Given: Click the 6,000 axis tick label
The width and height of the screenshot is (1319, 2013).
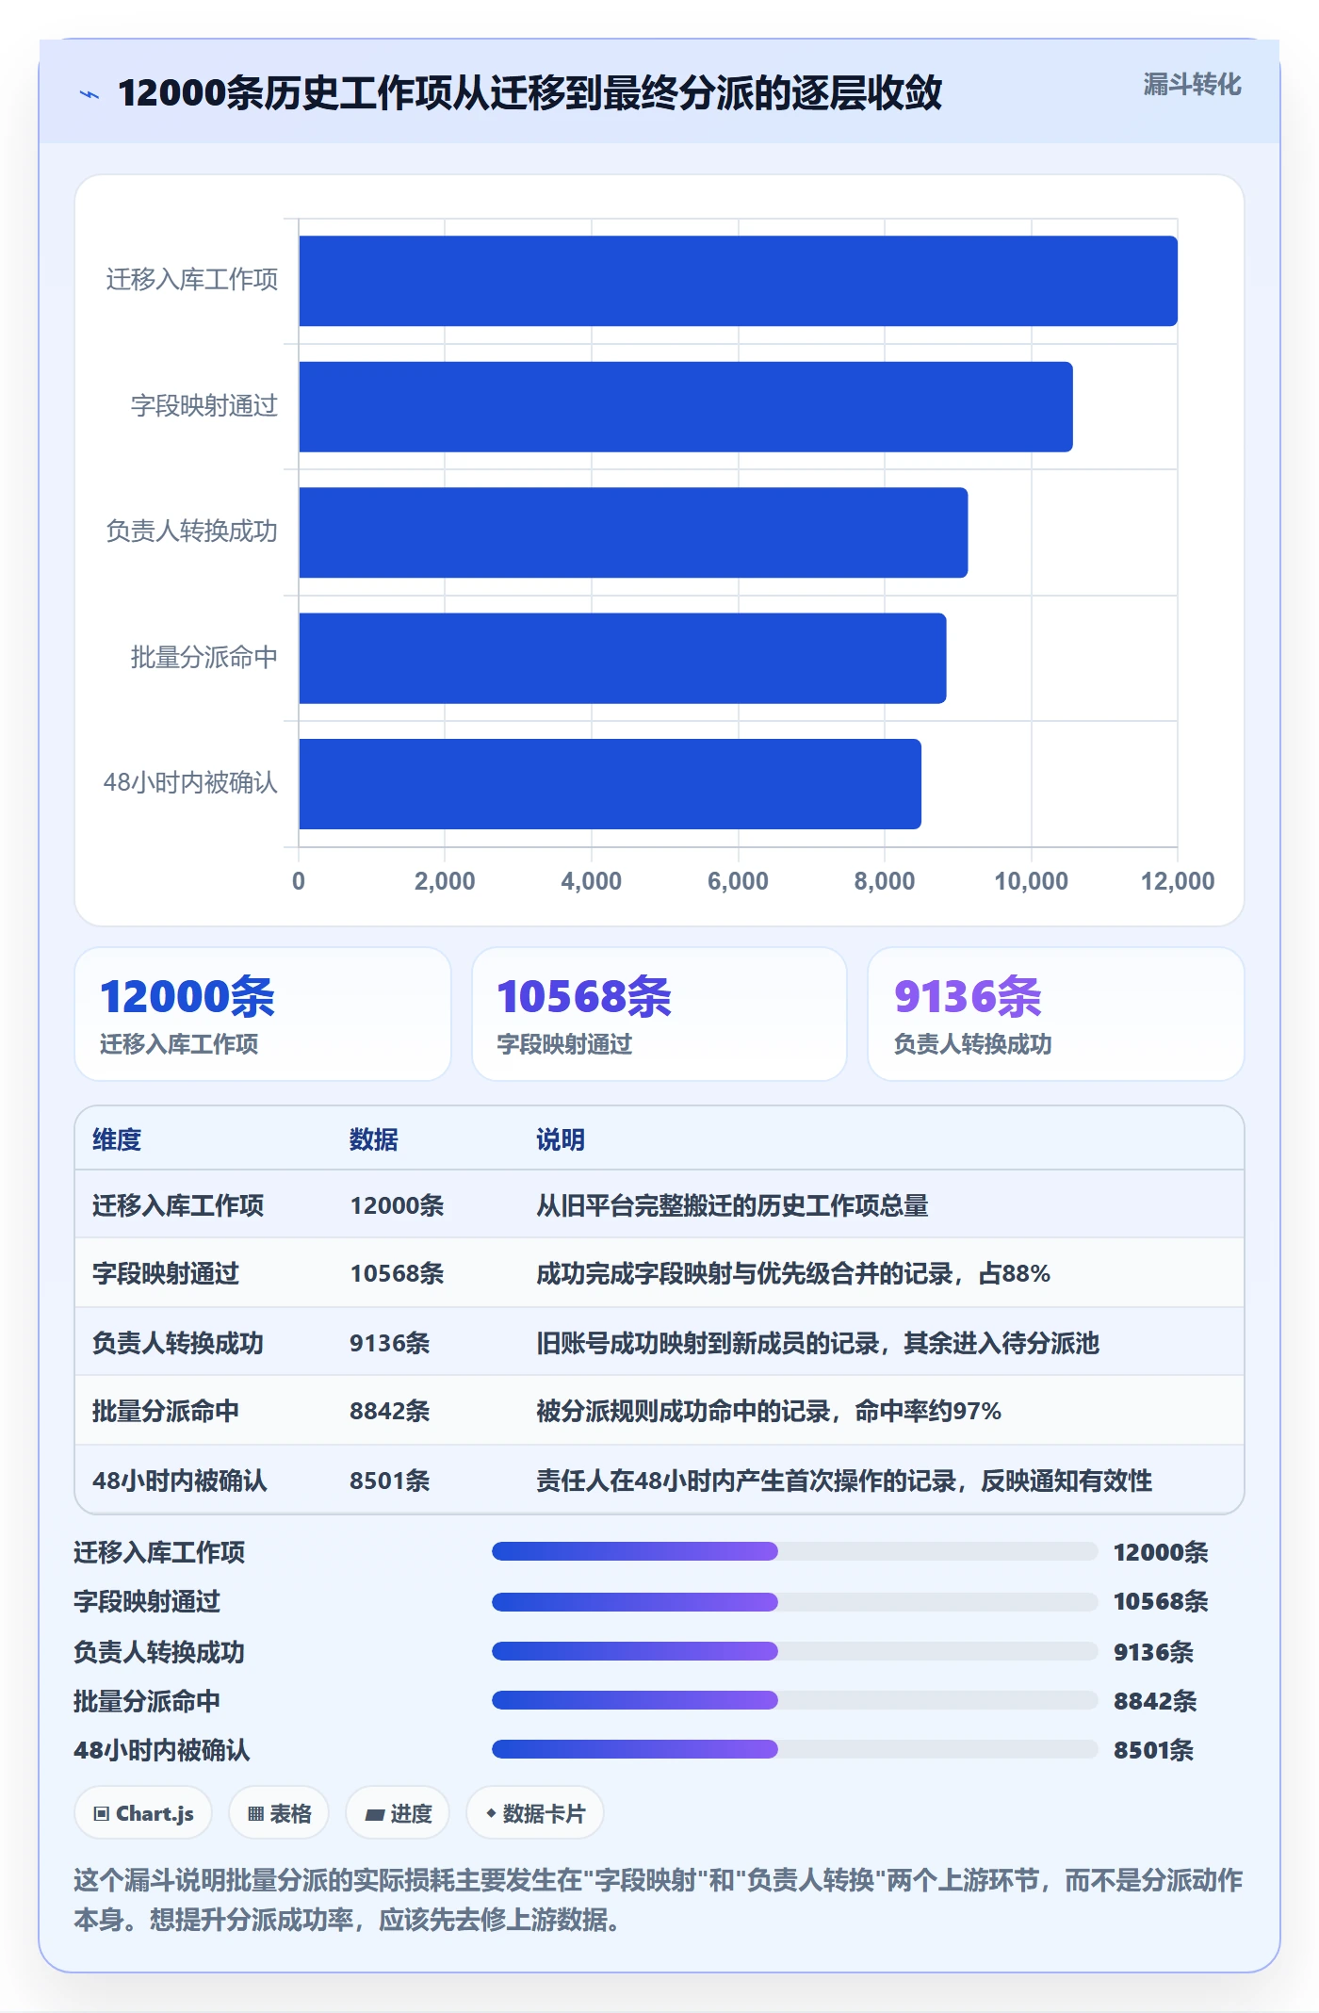Looking at the screenshot, I should pos(738,881).
